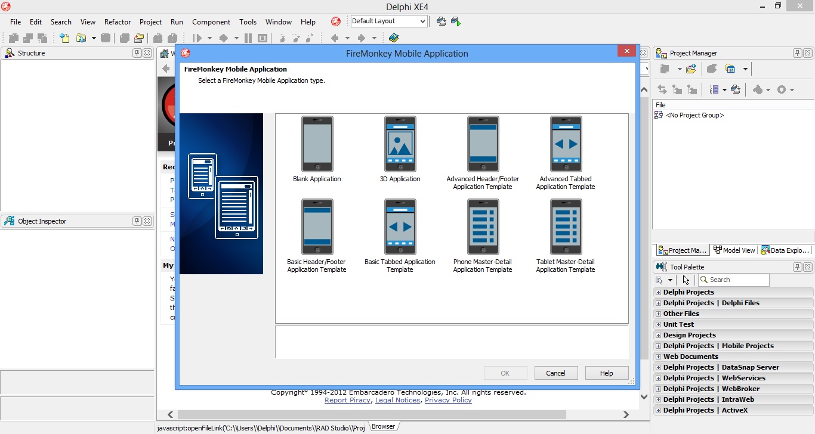Close the Structure panel

click(x=147, y=53)
